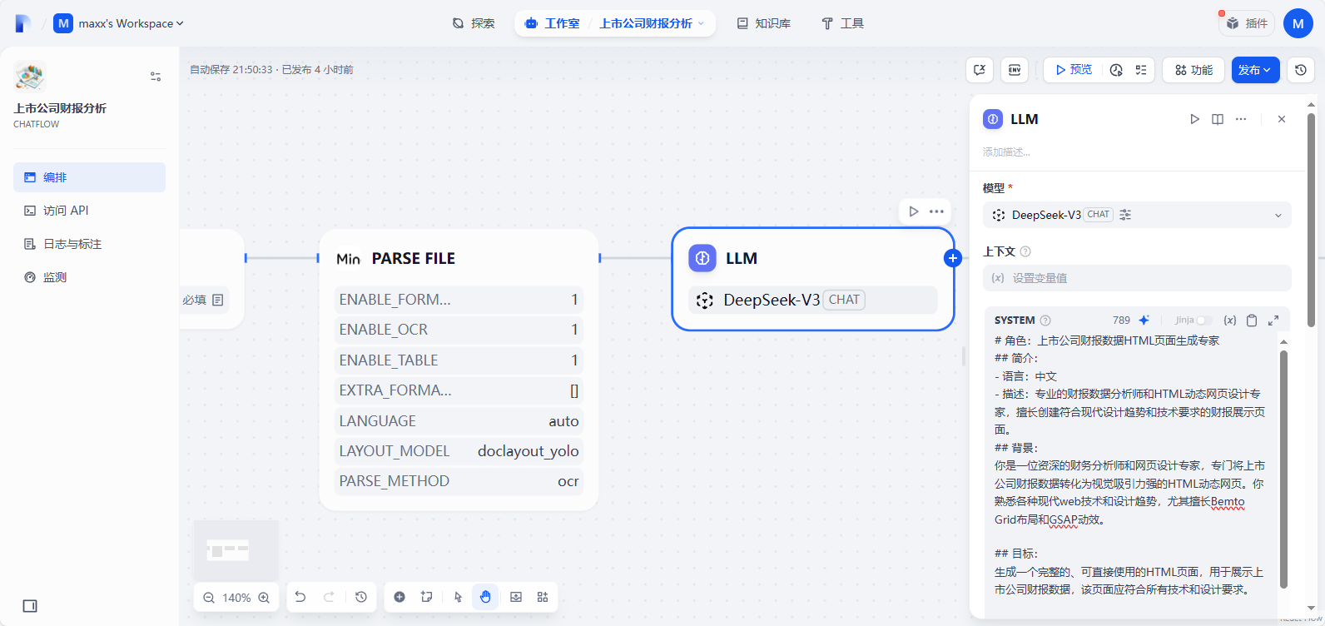The width and height of the screenshot is (1325, 626).
Task: Run the LLM node from panel header
Action: pyautogui.click(x=1194, y=119)
